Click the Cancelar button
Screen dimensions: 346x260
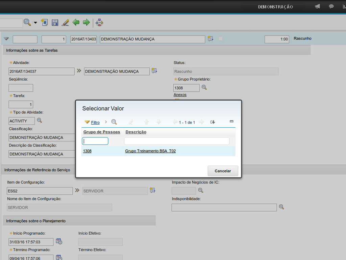[223, 171]
